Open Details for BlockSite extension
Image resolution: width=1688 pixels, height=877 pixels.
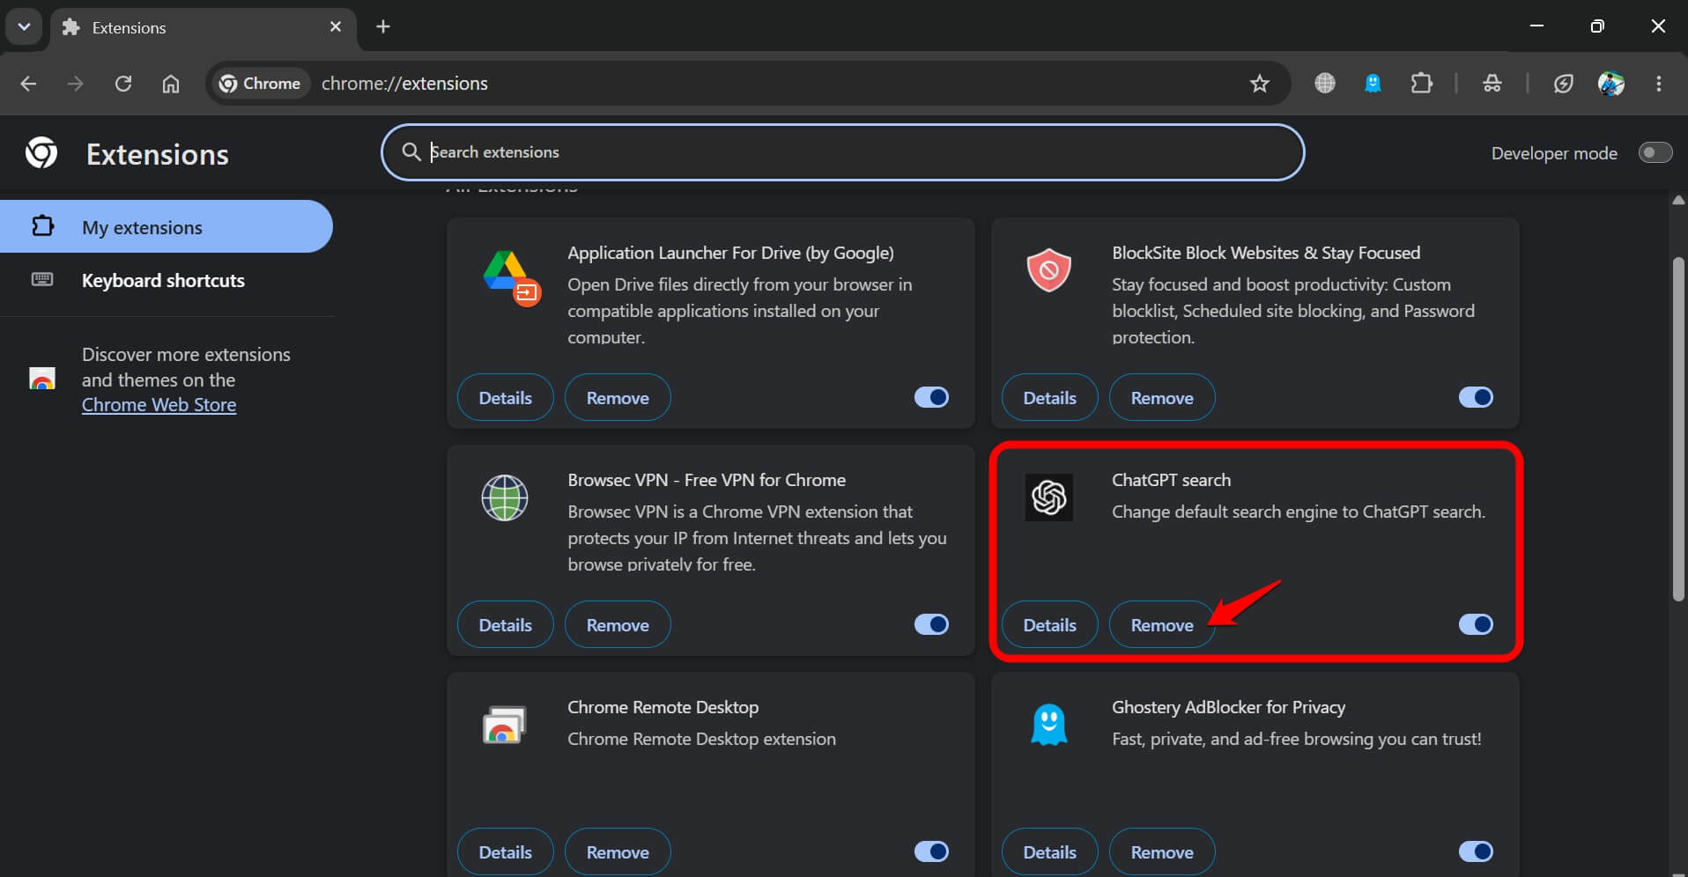[1049, 397]
